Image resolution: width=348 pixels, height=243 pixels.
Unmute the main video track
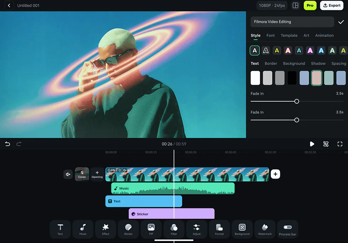point(68,174)
